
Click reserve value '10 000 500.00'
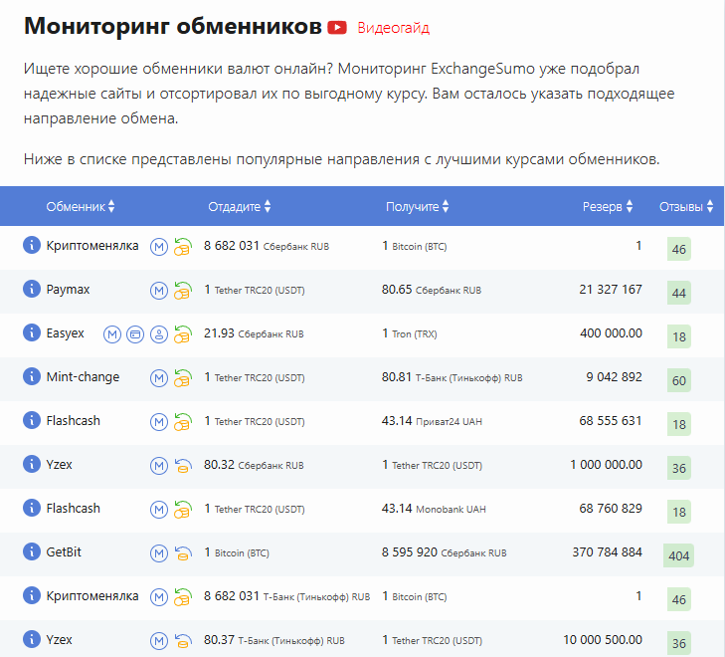tap(603, 640)
